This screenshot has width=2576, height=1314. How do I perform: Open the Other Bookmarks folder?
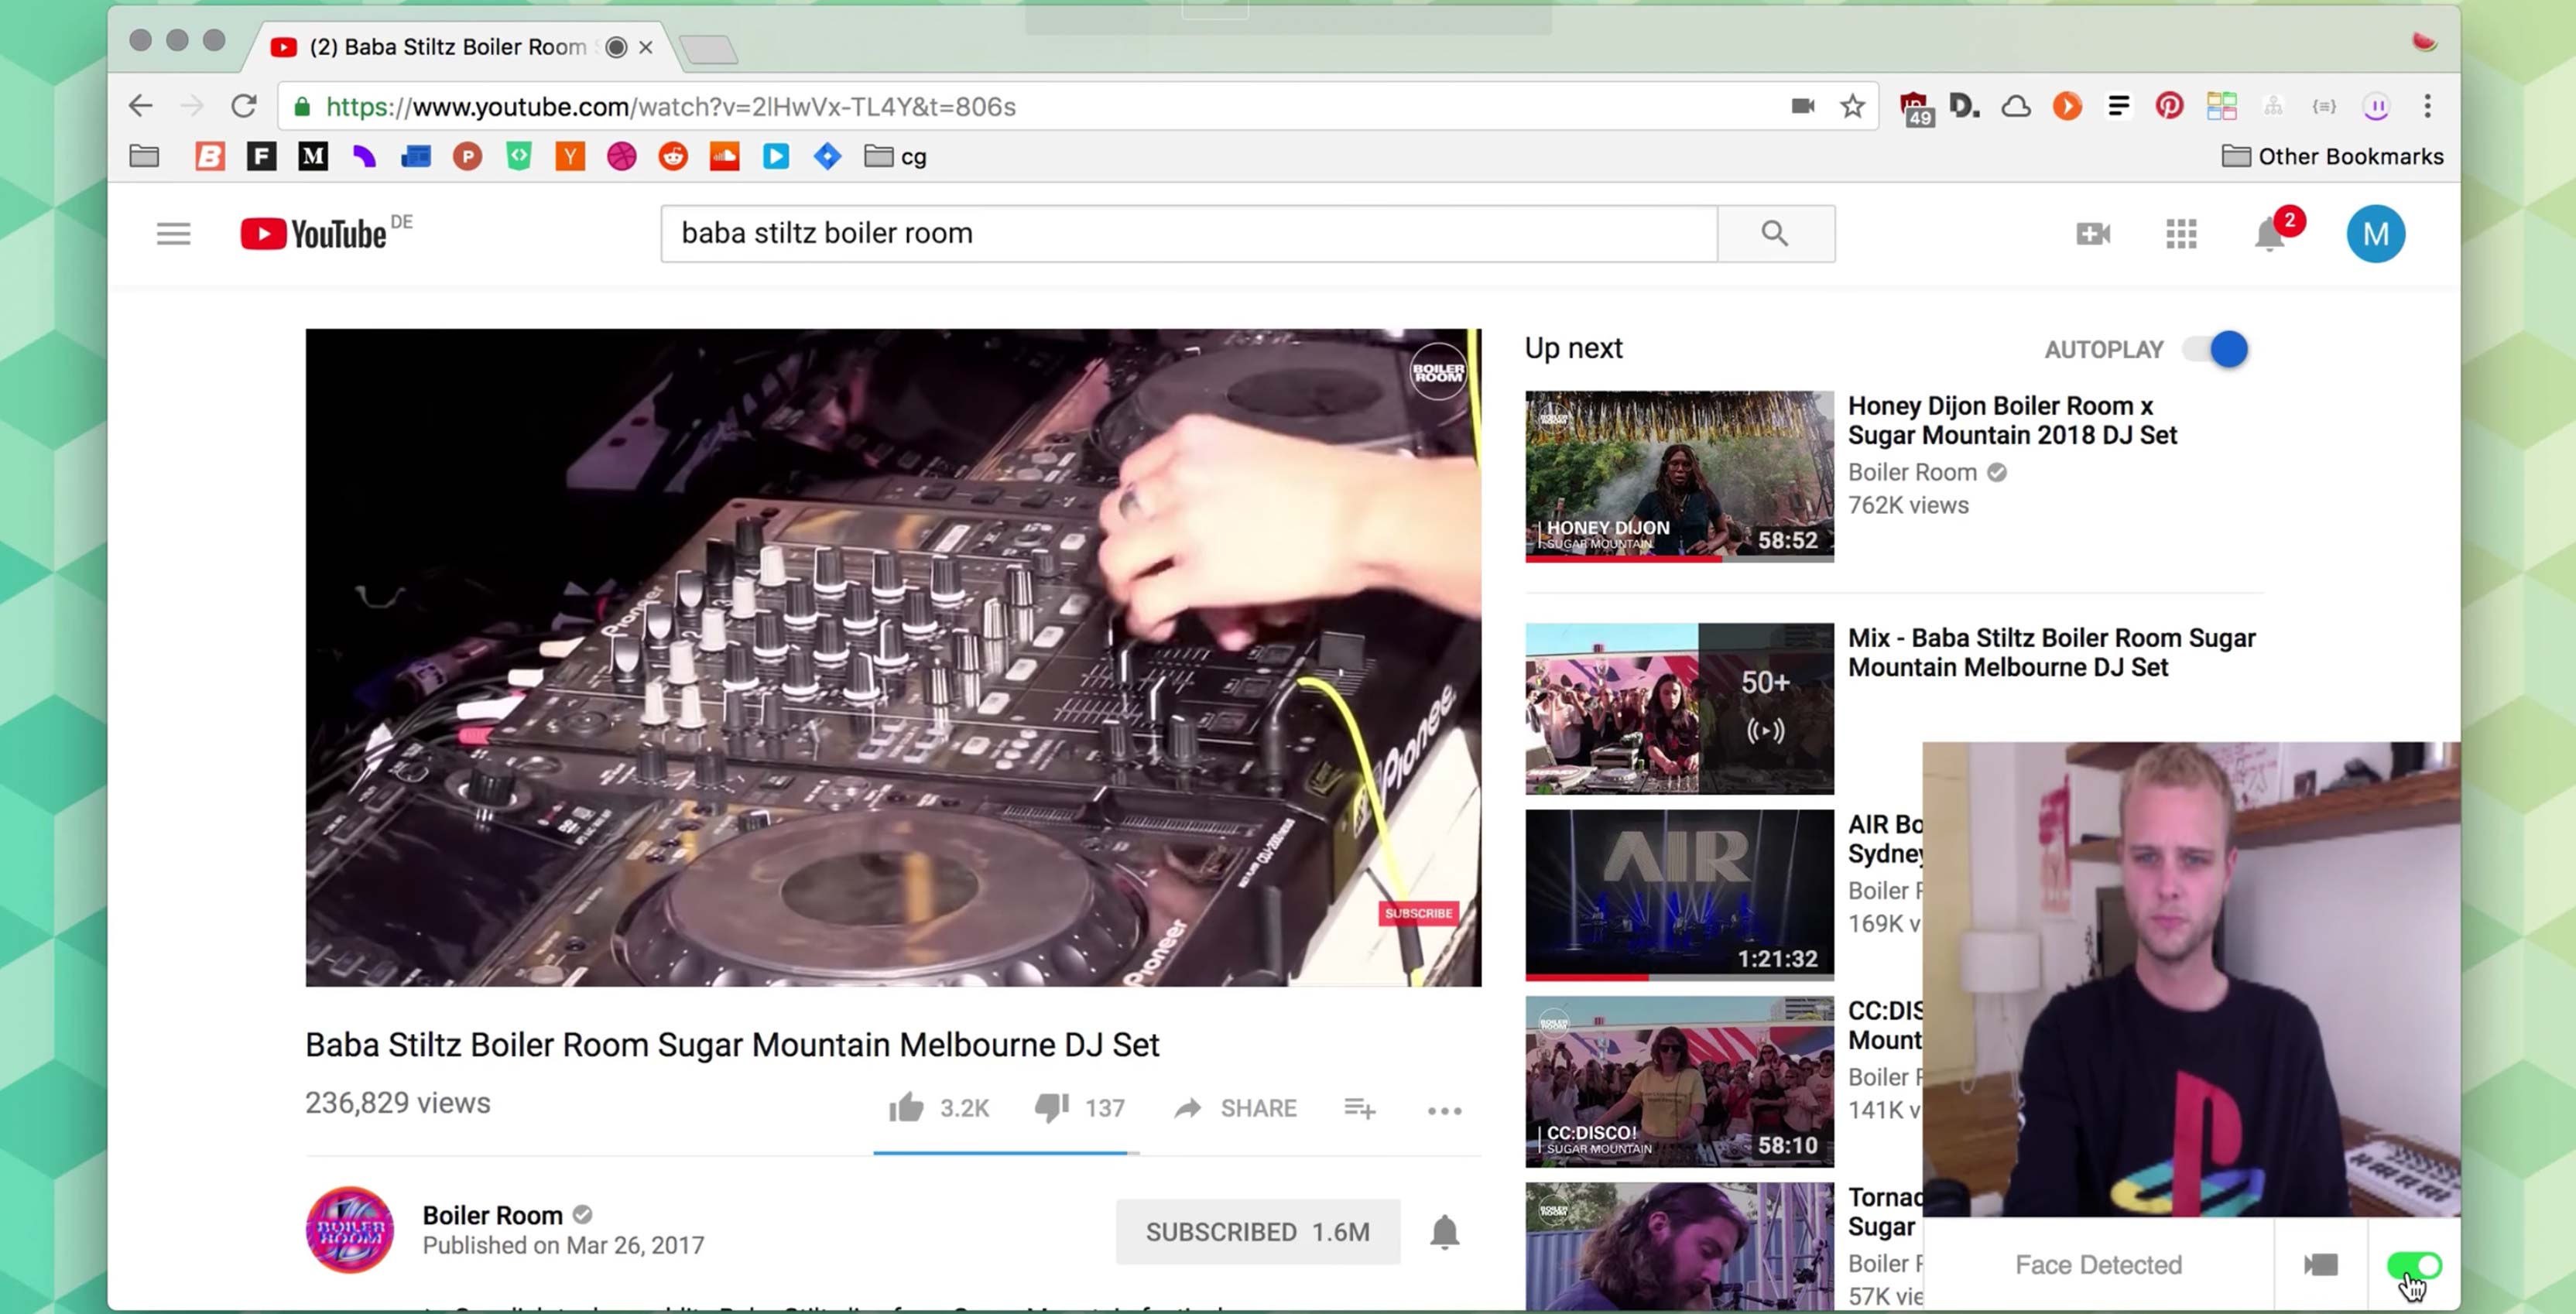coord(2332,156)
